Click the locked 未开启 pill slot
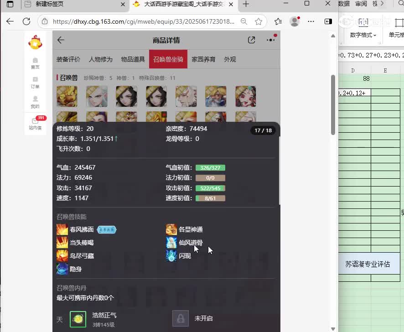This screenshot has width=404, height=332. tap(181, 318)
